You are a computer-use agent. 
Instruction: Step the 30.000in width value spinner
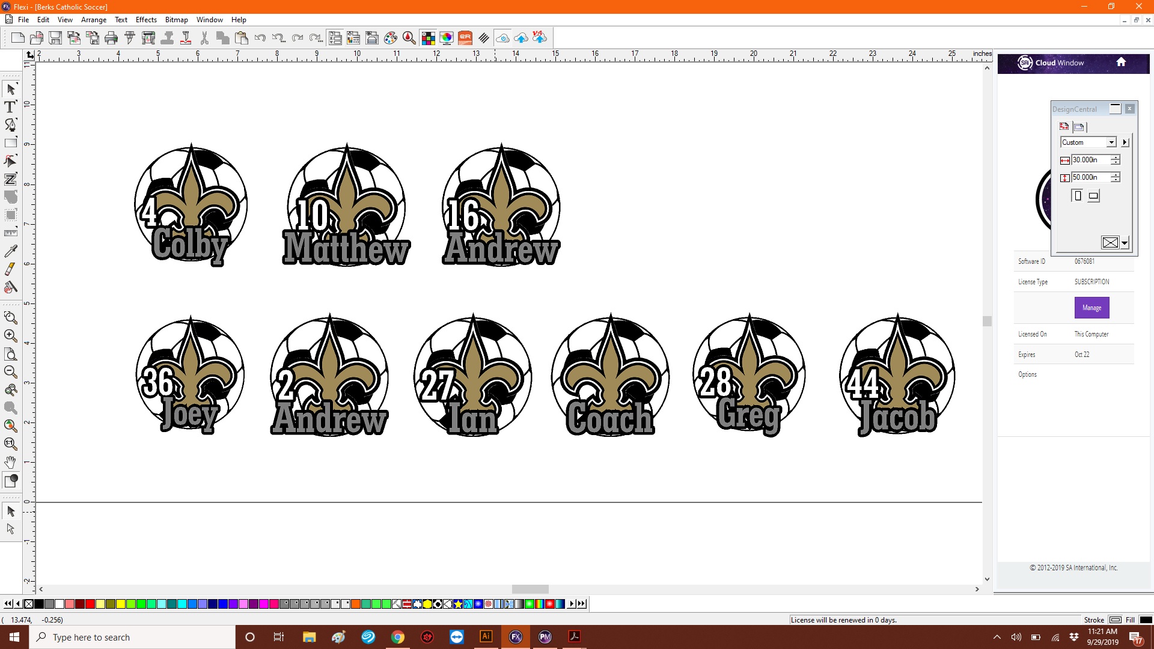[x=1116, y=160]
